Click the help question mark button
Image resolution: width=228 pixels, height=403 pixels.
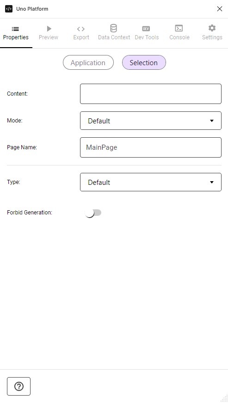pos(19,386)
